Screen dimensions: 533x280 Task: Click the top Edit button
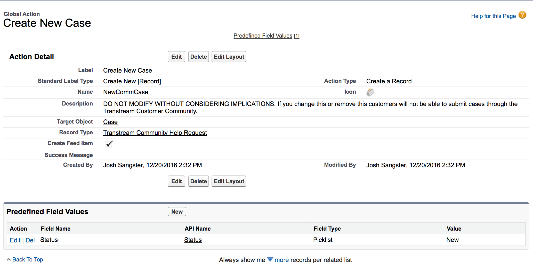coord(176,57)
